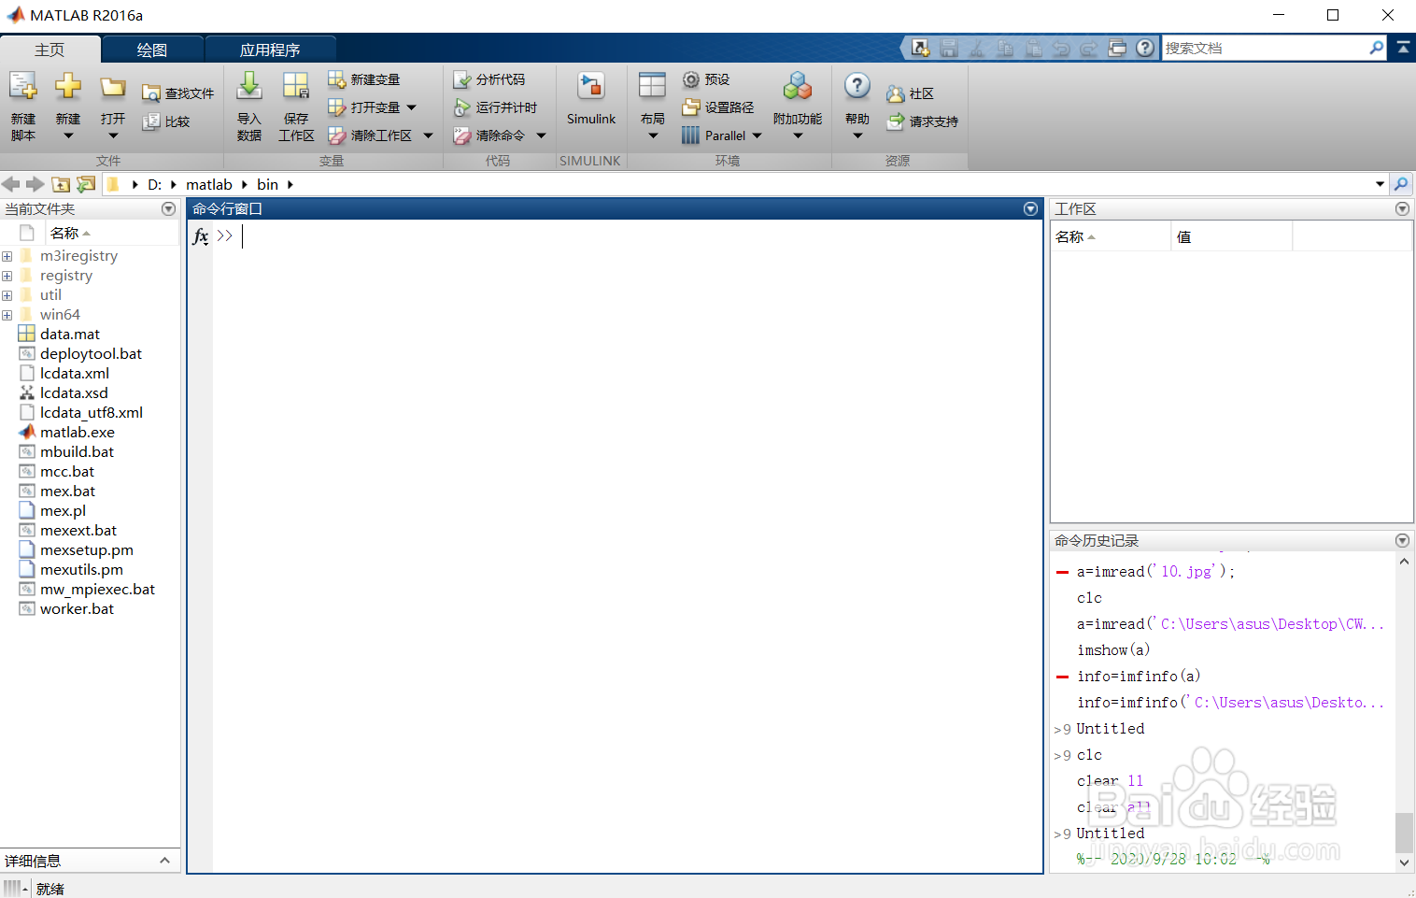
Task: Click the New Script (新建脚本) icon
Action: tap(23, 86)
